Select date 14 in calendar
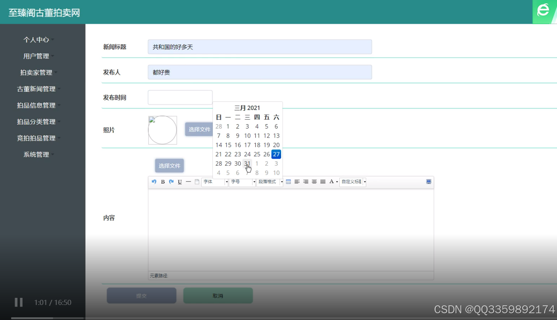This screenshot has width=557, height=320. [x=218, y=145]
